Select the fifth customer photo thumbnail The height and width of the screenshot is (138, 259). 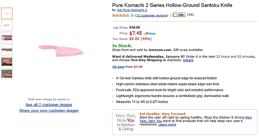click(x=7, y=61)
